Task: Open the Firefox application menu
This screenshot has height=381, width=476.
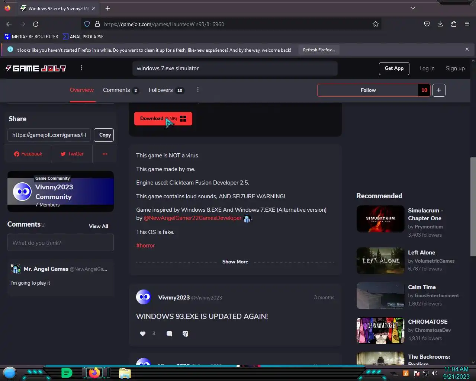Action: (x=467, y=24)
